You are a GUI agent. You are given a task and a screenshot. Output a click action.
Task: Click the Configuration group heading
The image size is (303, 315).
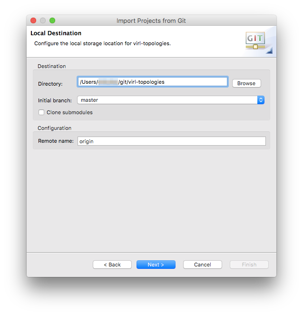[x=54, y=128]
